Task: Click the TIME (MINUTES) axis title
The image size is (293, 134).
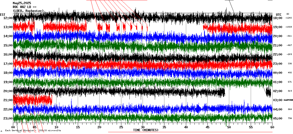Action: (x=146, y=130)
